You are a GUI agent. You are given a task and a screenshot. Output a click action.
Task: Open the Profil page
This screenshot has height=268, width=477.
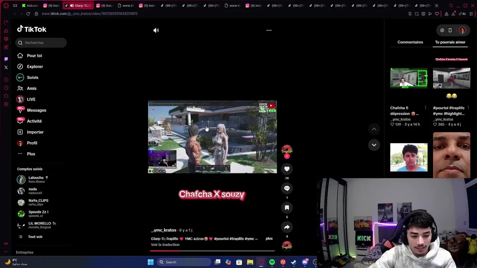click(32, 143)
